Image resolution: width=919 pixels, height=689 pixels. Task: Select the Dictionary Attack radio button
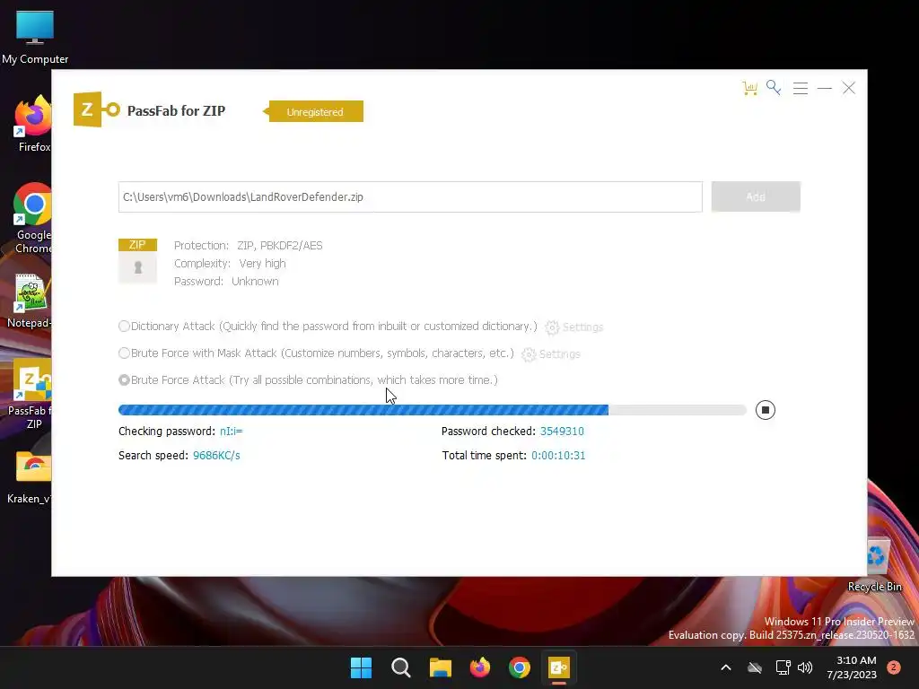tap(124, 327)
